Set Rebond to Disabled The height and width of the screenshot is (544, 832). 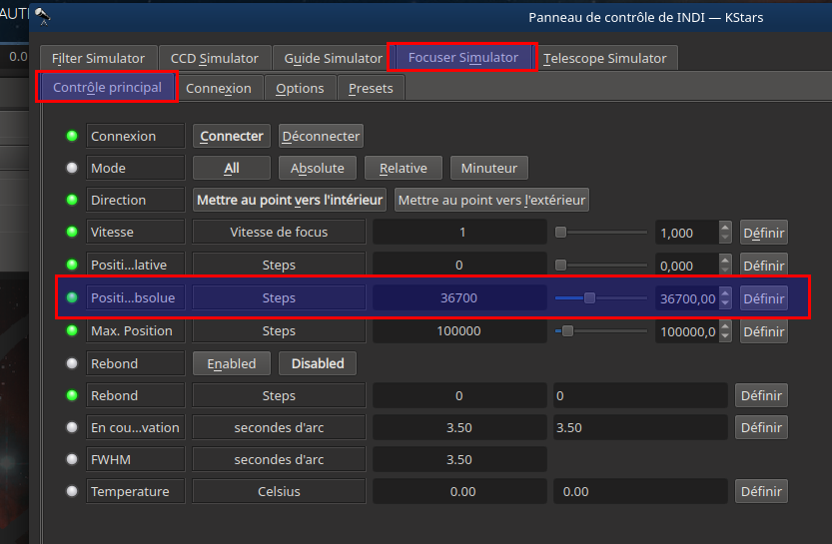coord(318,363)
